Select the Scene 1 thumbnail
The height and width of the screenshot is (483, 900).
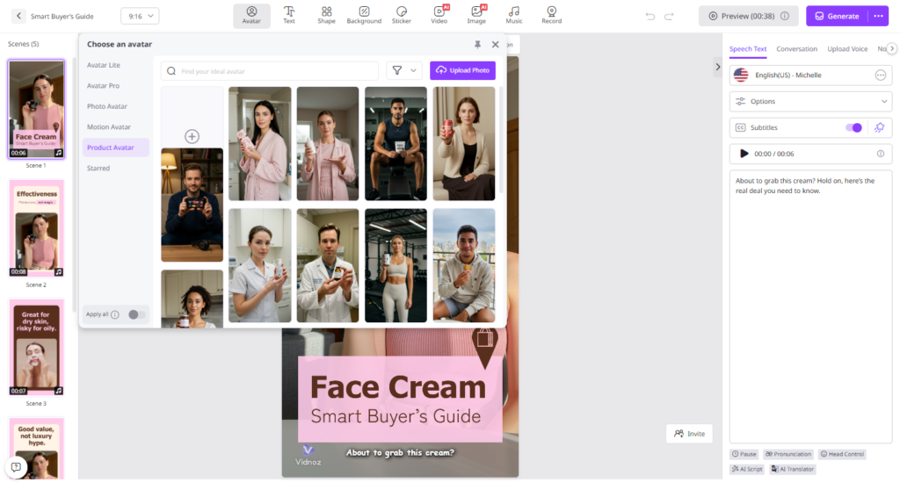tap(36, 108)
